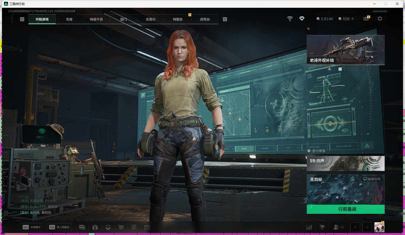Click the 3,614K currency balance
Viewport: 405px width, 235px height.
[x=327, y=19]
